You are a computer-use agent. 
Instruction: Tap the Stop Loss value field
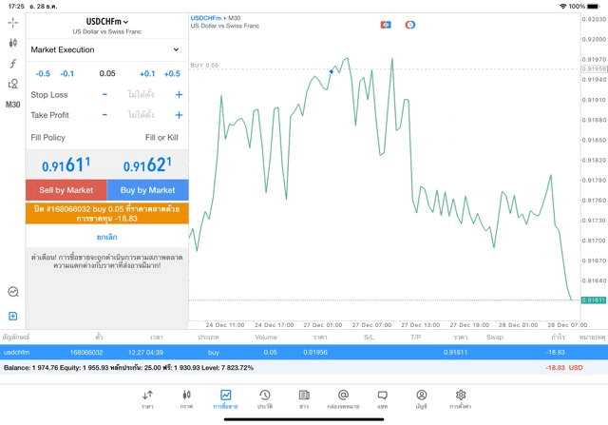click(x=142, y=94)
